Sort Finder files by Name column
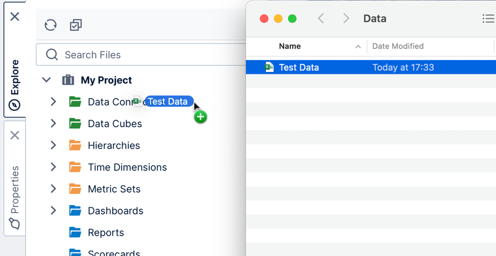Screen dimensions: 496x256 tap(290, 46)
